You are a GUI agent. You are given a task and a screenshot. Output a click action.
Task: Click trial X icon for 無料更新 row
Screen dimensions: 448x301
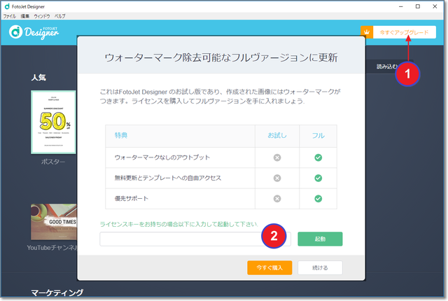click(x=276, y=178)
